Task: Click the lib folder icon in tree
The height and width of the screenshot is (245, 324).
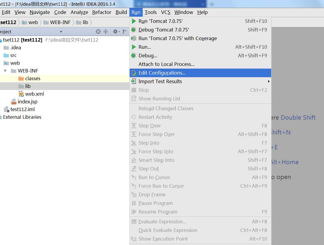Action: pyautogui.click(x=21, y=86)
